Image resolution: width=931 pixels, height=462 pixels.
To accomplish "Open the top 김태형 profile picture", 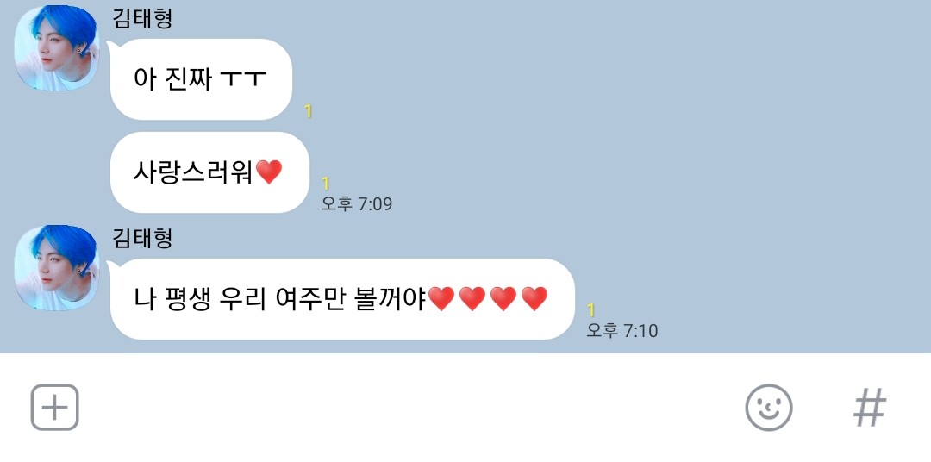I will click(56, 48).
